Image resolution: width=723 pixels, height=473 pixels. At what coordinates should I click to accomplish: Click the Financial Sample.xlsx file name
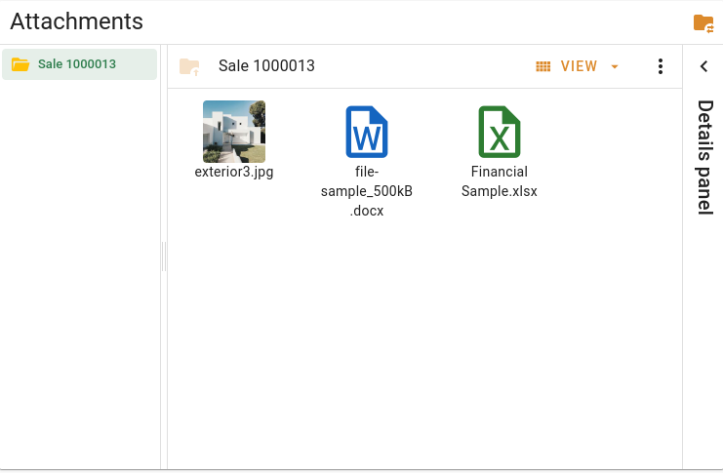coord(499,181)
